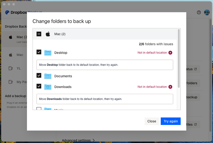Click the Dropbox logo icon
This screenshot has width=213, height=143.
(x=7, y=12)
